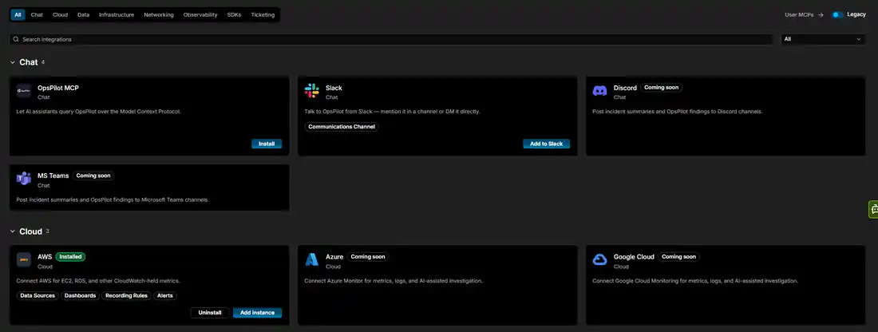This screenshot has height=332, width=878.
Task: Switch to the Ticketing tab
Action: click(x=263, y=14)
